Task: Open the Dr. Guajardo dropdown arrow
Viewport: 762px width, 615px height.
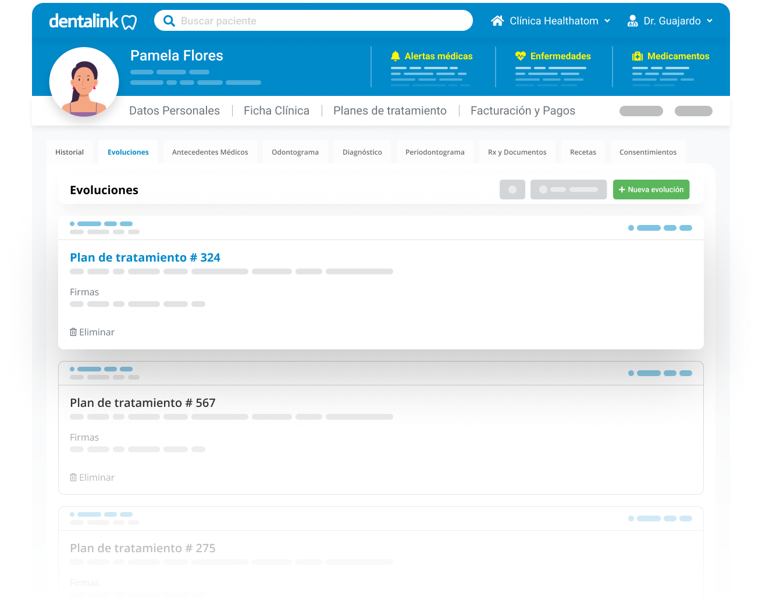Action: click(x=710, y=21)
